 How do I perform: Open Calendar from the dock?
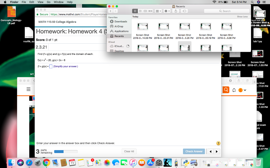(x=72, y=162)
